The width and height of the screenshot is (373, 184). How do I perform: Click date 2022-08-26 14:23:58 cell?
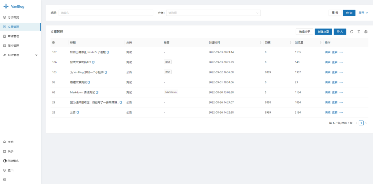(x=221, y=112)
